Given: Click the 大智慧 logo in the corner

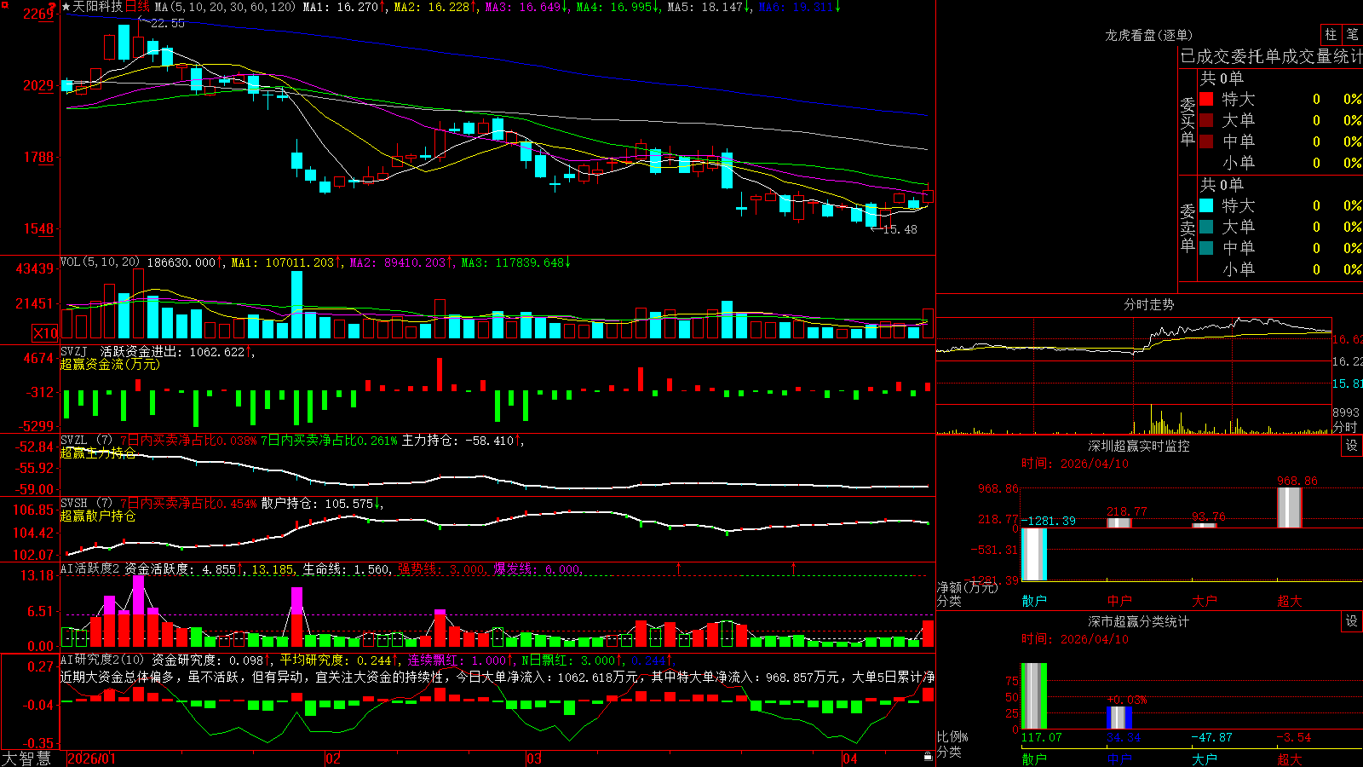Looking at the screenshot, I should [x=26, y=758].
